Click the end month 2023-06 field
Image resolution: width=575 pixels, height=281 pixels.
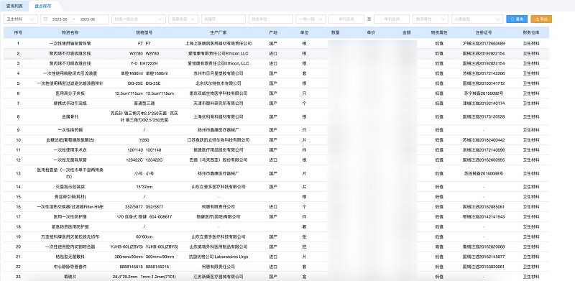coord(88,19)
